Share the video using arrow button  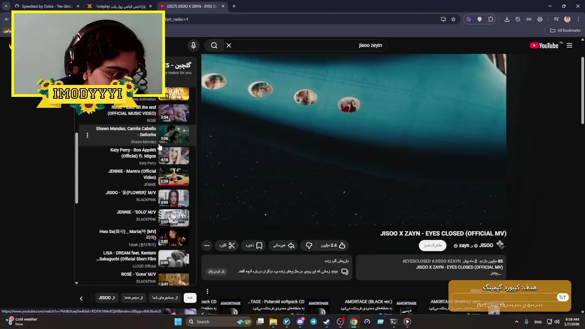coord(284,245)
